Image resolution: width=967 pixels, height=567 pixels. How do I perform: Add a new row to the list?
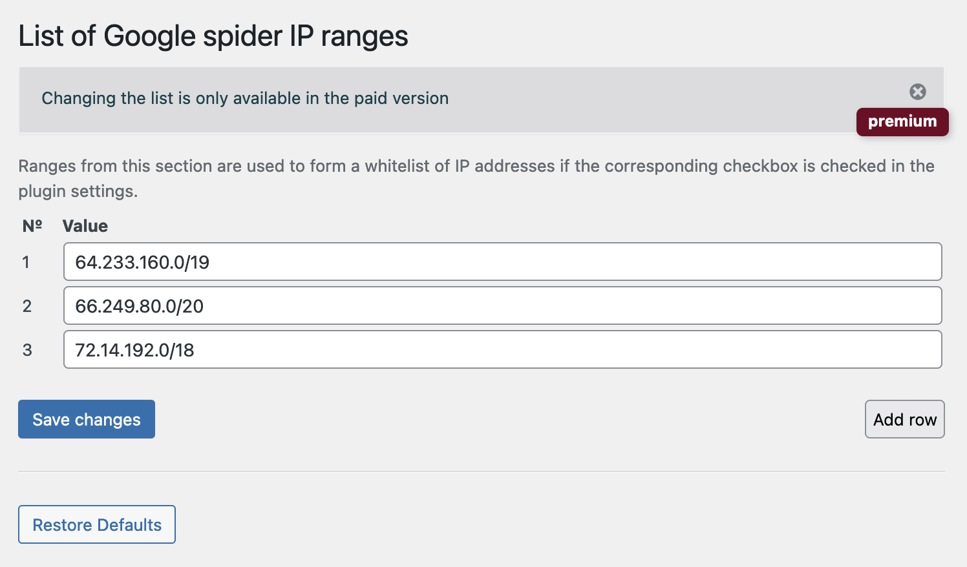click(x=904, y=419)
